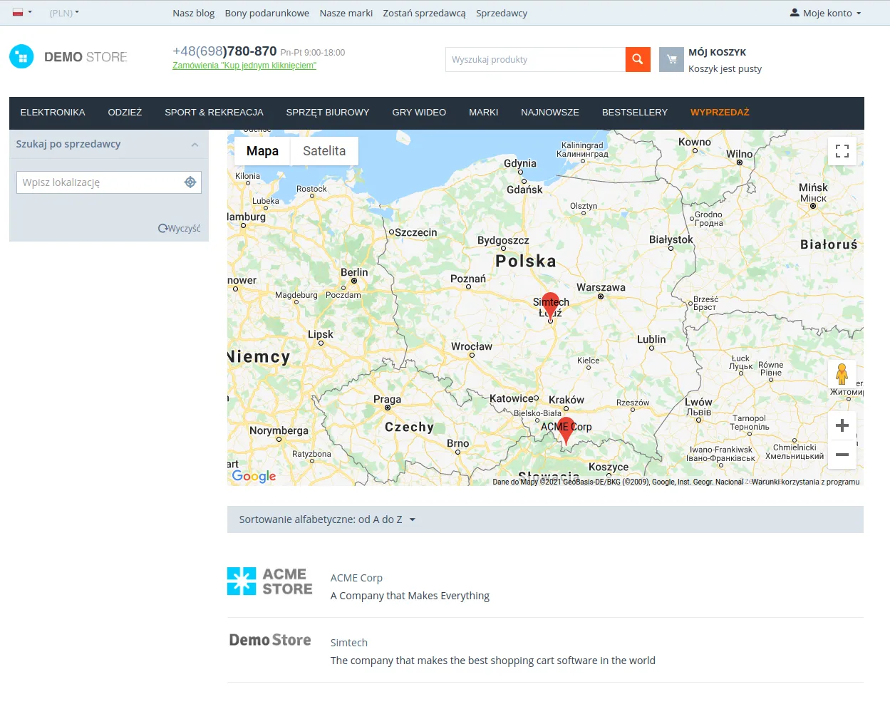Click the Kup jednym kliknięciem order link
This screenshot has height=709, width=890.
tap(244, 66)
